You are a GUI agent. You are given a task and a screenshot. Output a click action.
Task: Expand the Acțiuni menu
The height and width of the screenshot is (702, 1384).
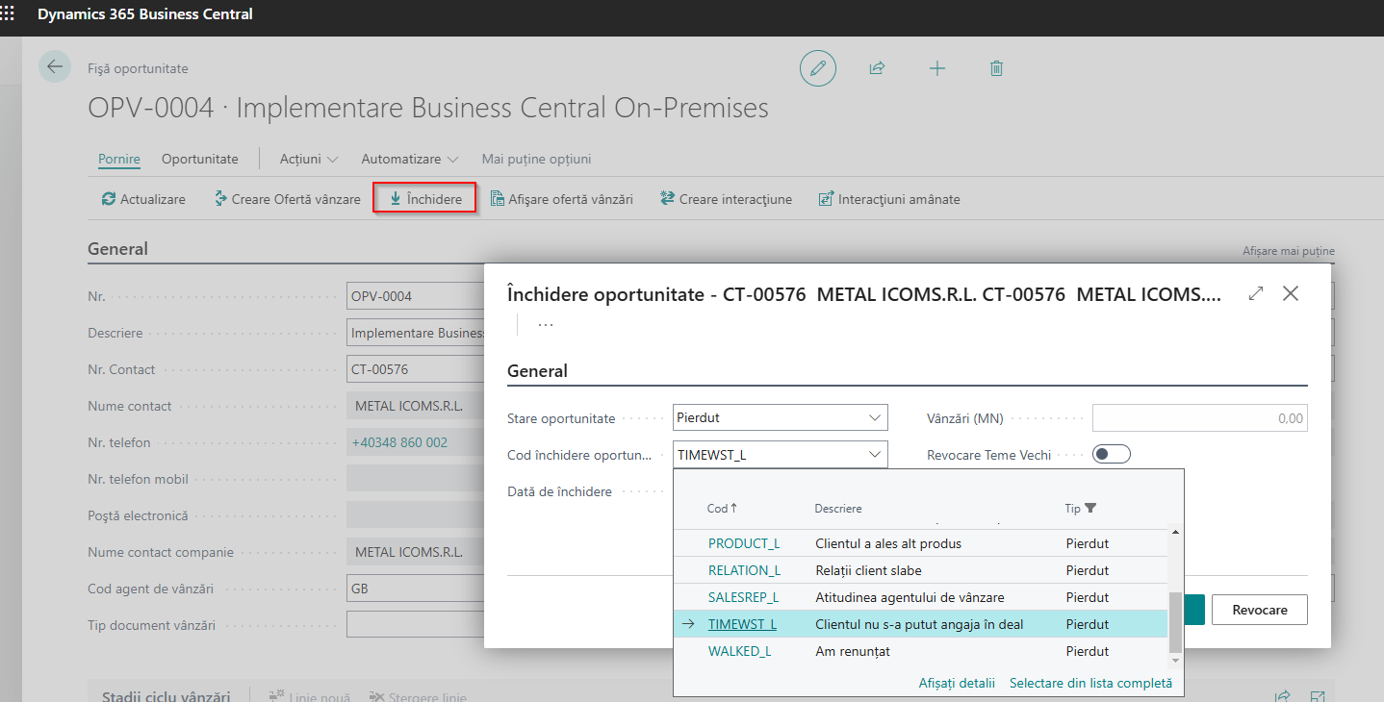click(x=309, y=159)
